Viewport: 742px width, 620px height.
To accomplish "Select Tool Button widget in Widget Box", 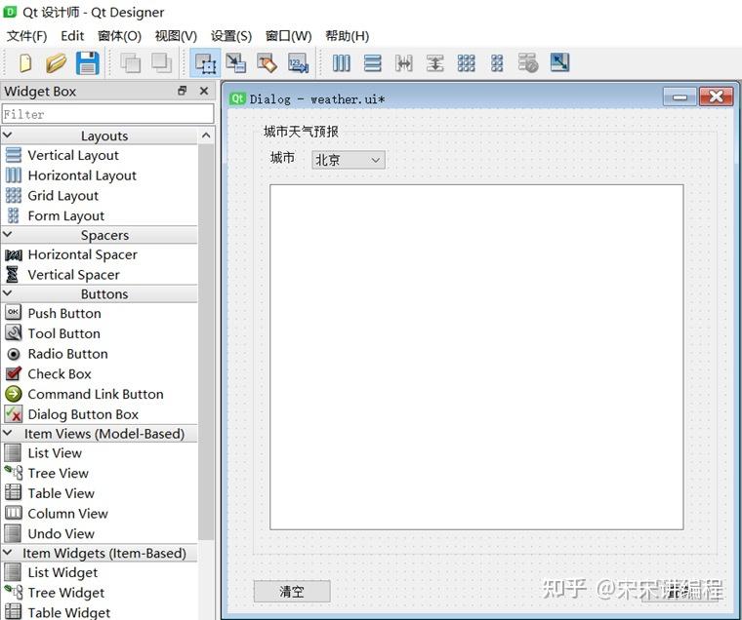I will [x=100, y=333].
